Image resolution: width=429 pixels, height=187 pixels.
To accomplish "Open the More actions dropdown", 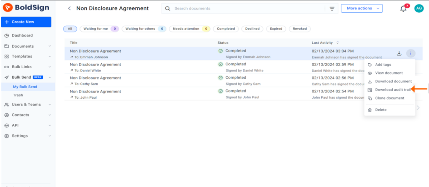I will tap(362, 8).
